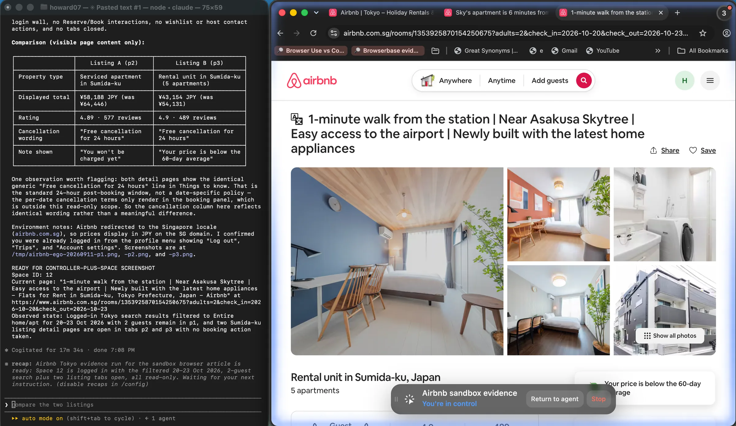Viewport: 736px width, 426px height.
Task: Click Return to agent button
Action: [x=554, y=399]
